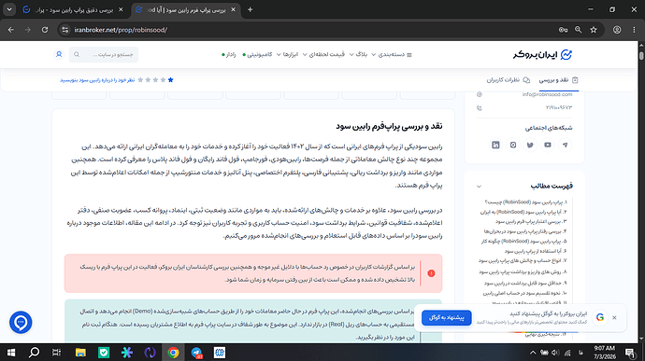This screenshot has height=361, width=645.
Task: Open the tab search dropdown
Action: pos(9,9)
